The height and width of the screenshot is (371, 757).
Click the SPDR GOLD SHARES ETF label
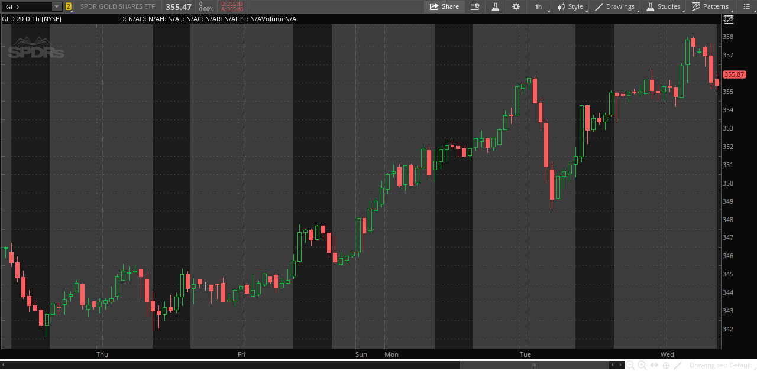118,6
